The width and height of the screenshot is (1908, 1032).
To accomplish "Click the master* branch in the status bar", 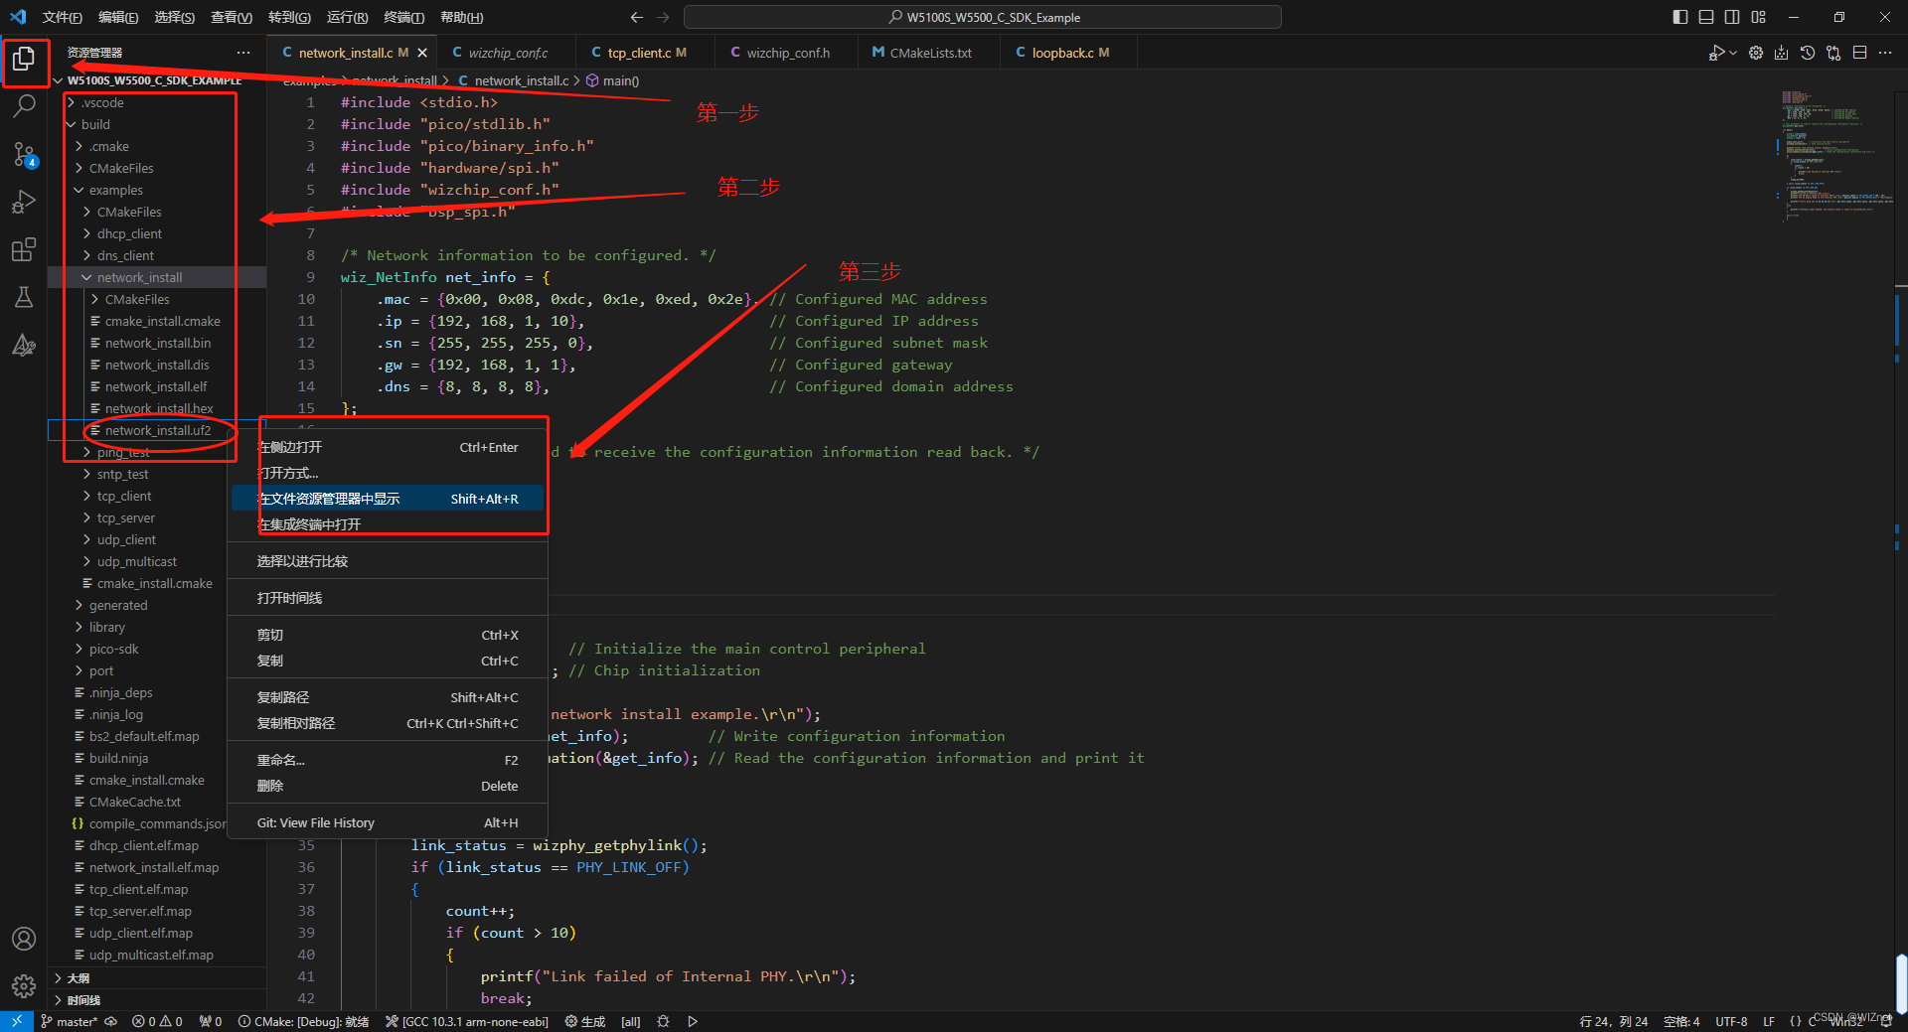I will pyautogui.click(x=70, y=1021).
